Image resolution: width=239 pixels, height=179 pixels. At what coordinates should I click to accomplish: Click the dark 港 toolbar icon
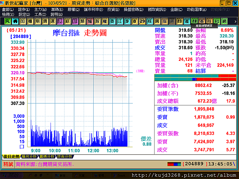172,21
